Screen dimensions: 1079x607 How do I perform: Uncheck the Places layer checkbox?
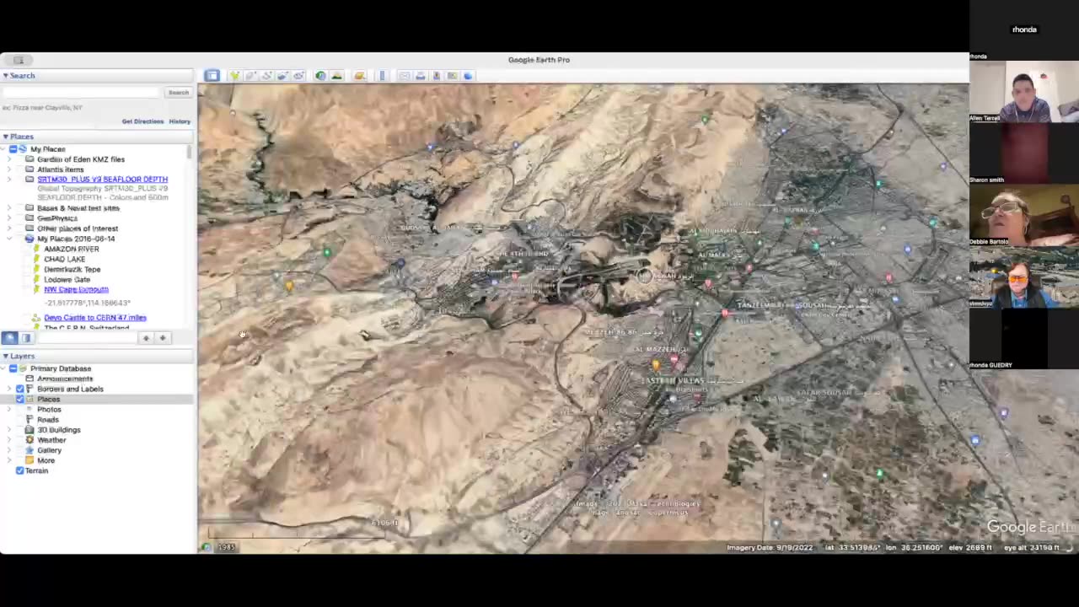pyautogui.click(x=20, y=400)
